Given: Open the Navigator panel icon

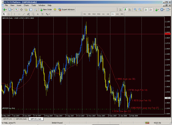Looking at the screenshot, I should pos(26,10).
